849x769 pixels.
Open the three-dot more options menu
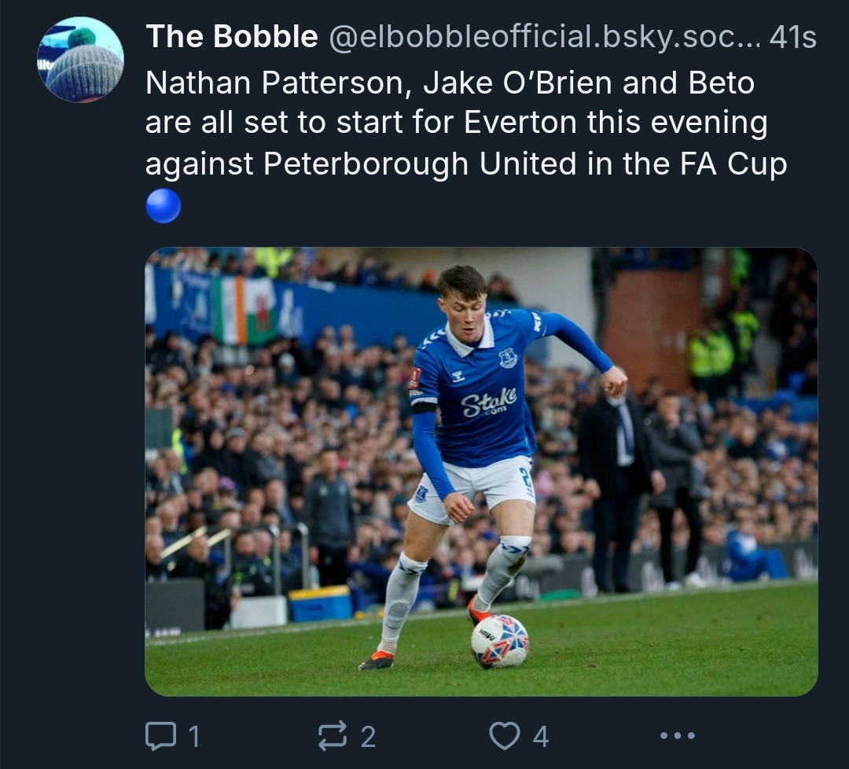[x=677, y=736]
